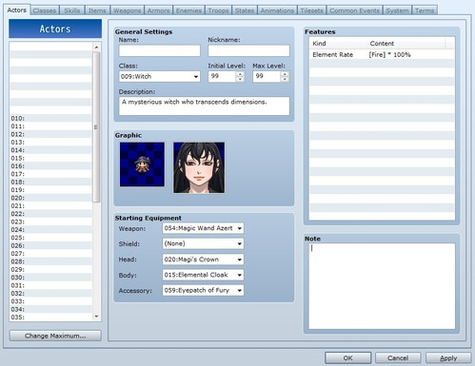Viewport: 475px width, 366px height.
Task: Select the Actors tab
Action: tap(17, 10)
